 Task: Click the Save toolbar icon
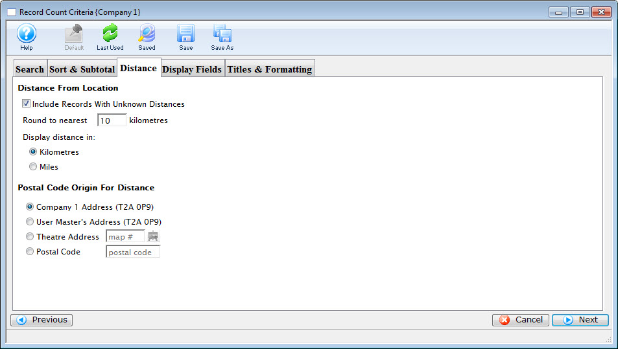[186, 34]
